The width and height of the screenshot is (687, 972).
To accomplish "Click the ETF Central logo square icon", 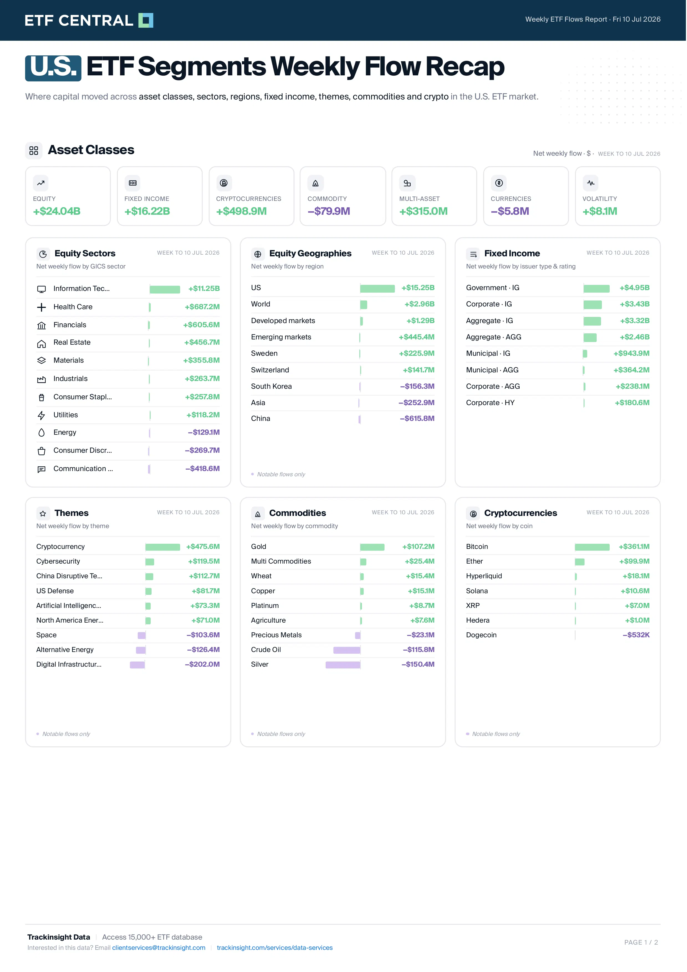I will click(145, 20).
